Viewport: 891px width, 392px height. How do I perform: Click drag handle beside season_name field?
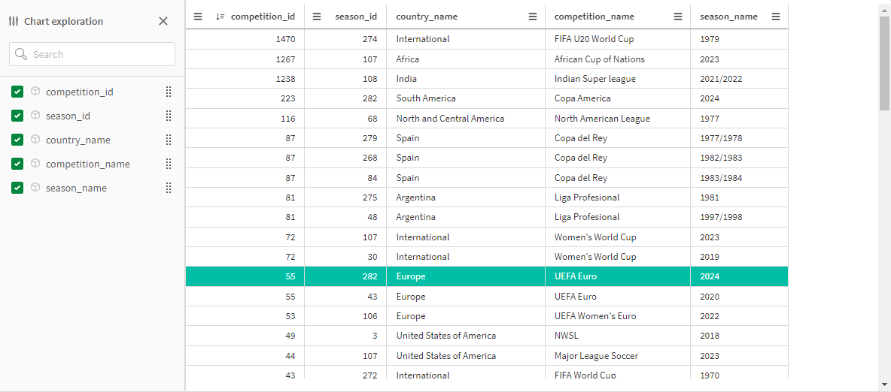click(169, 188)
